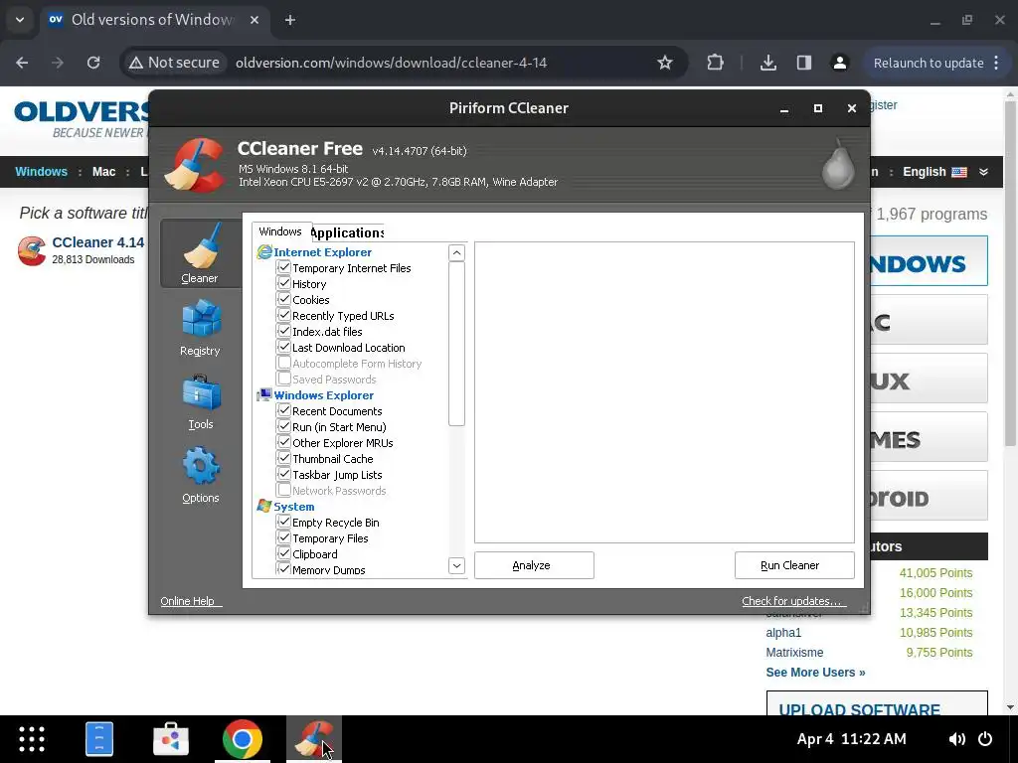Open the Chrome extensions puzzle icon
This screenshot has height=763, width=1018.
715,63
